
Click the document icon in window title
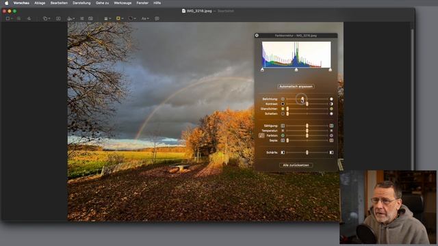pos(183,11)
